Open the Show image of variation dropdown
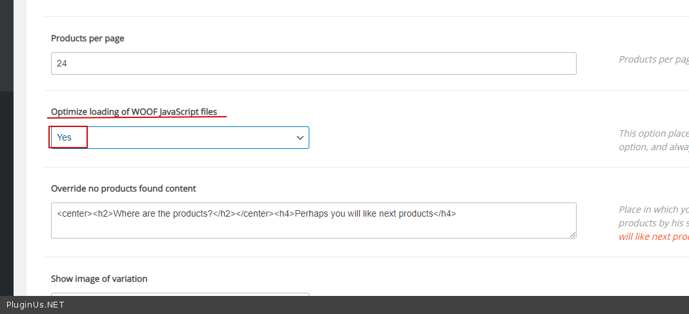The width and height of the screenshot is (689, 314). [180, 294]
